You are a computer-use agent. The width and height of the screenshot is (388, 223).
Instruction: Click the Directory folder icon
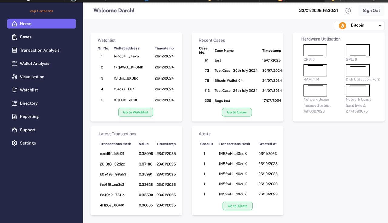14,103
